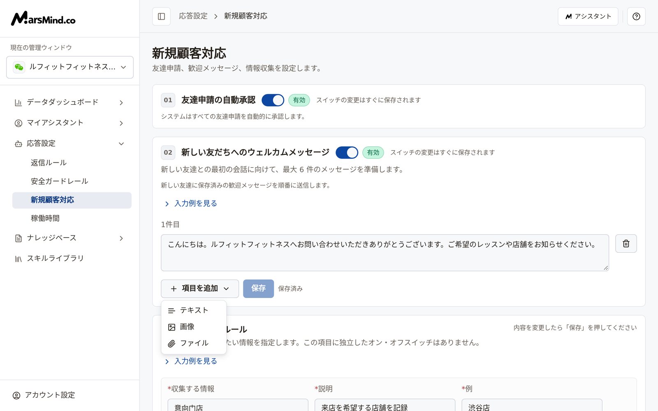Select テキスト from the add-item menu
The height and width of the screenshot is (411, 658).
[194, 310]
